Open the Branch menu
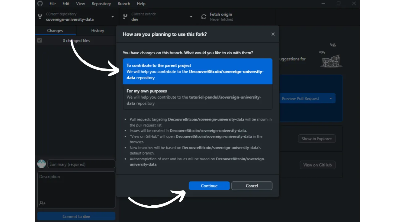 (x=124, y=4)
